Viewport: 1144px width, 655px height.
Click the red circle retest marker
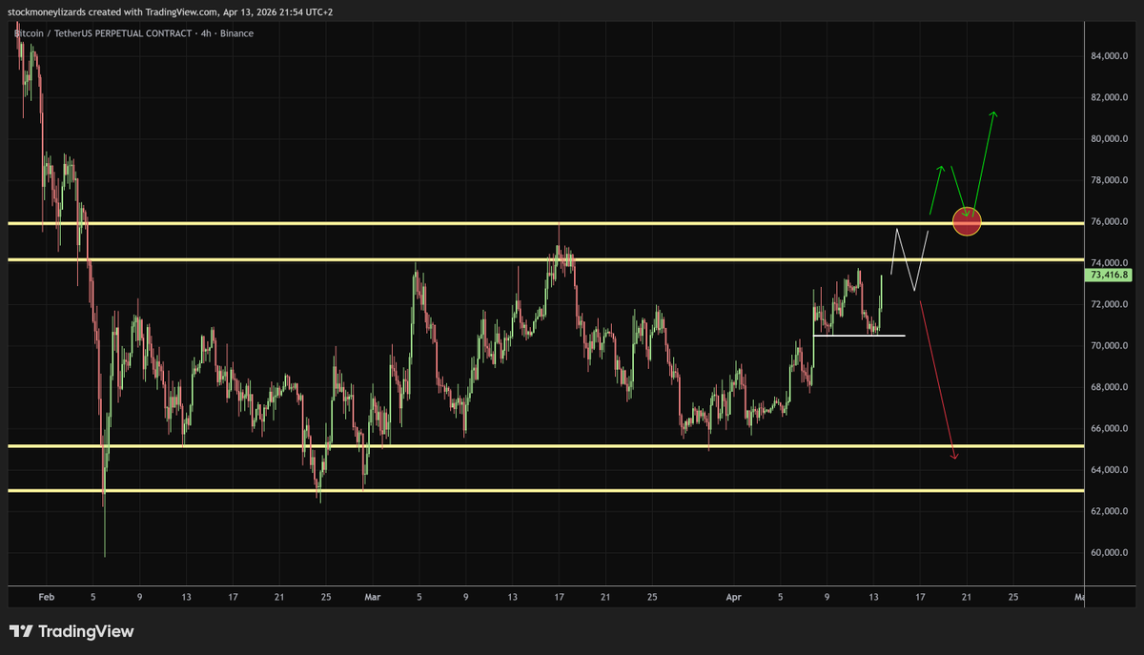pyautogui.click(x=967, y=221)
